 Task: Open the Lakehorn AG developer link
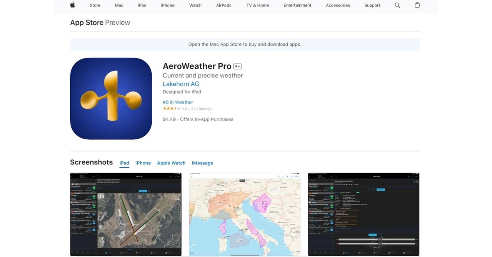tap(181, 84)
